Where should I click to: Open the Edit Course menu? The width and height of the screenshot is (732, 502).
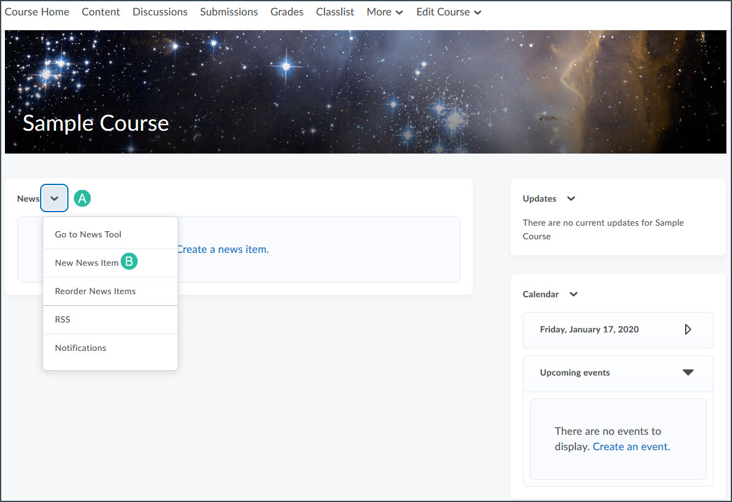coord(448,12)
